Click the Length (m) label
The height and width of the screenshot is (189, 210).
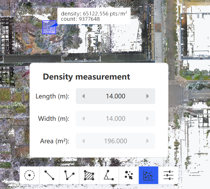(52, 96)
